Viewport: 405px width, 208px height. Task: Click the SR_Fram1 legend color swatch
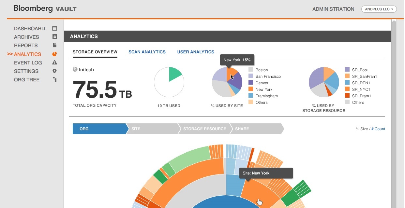[347, 96]
